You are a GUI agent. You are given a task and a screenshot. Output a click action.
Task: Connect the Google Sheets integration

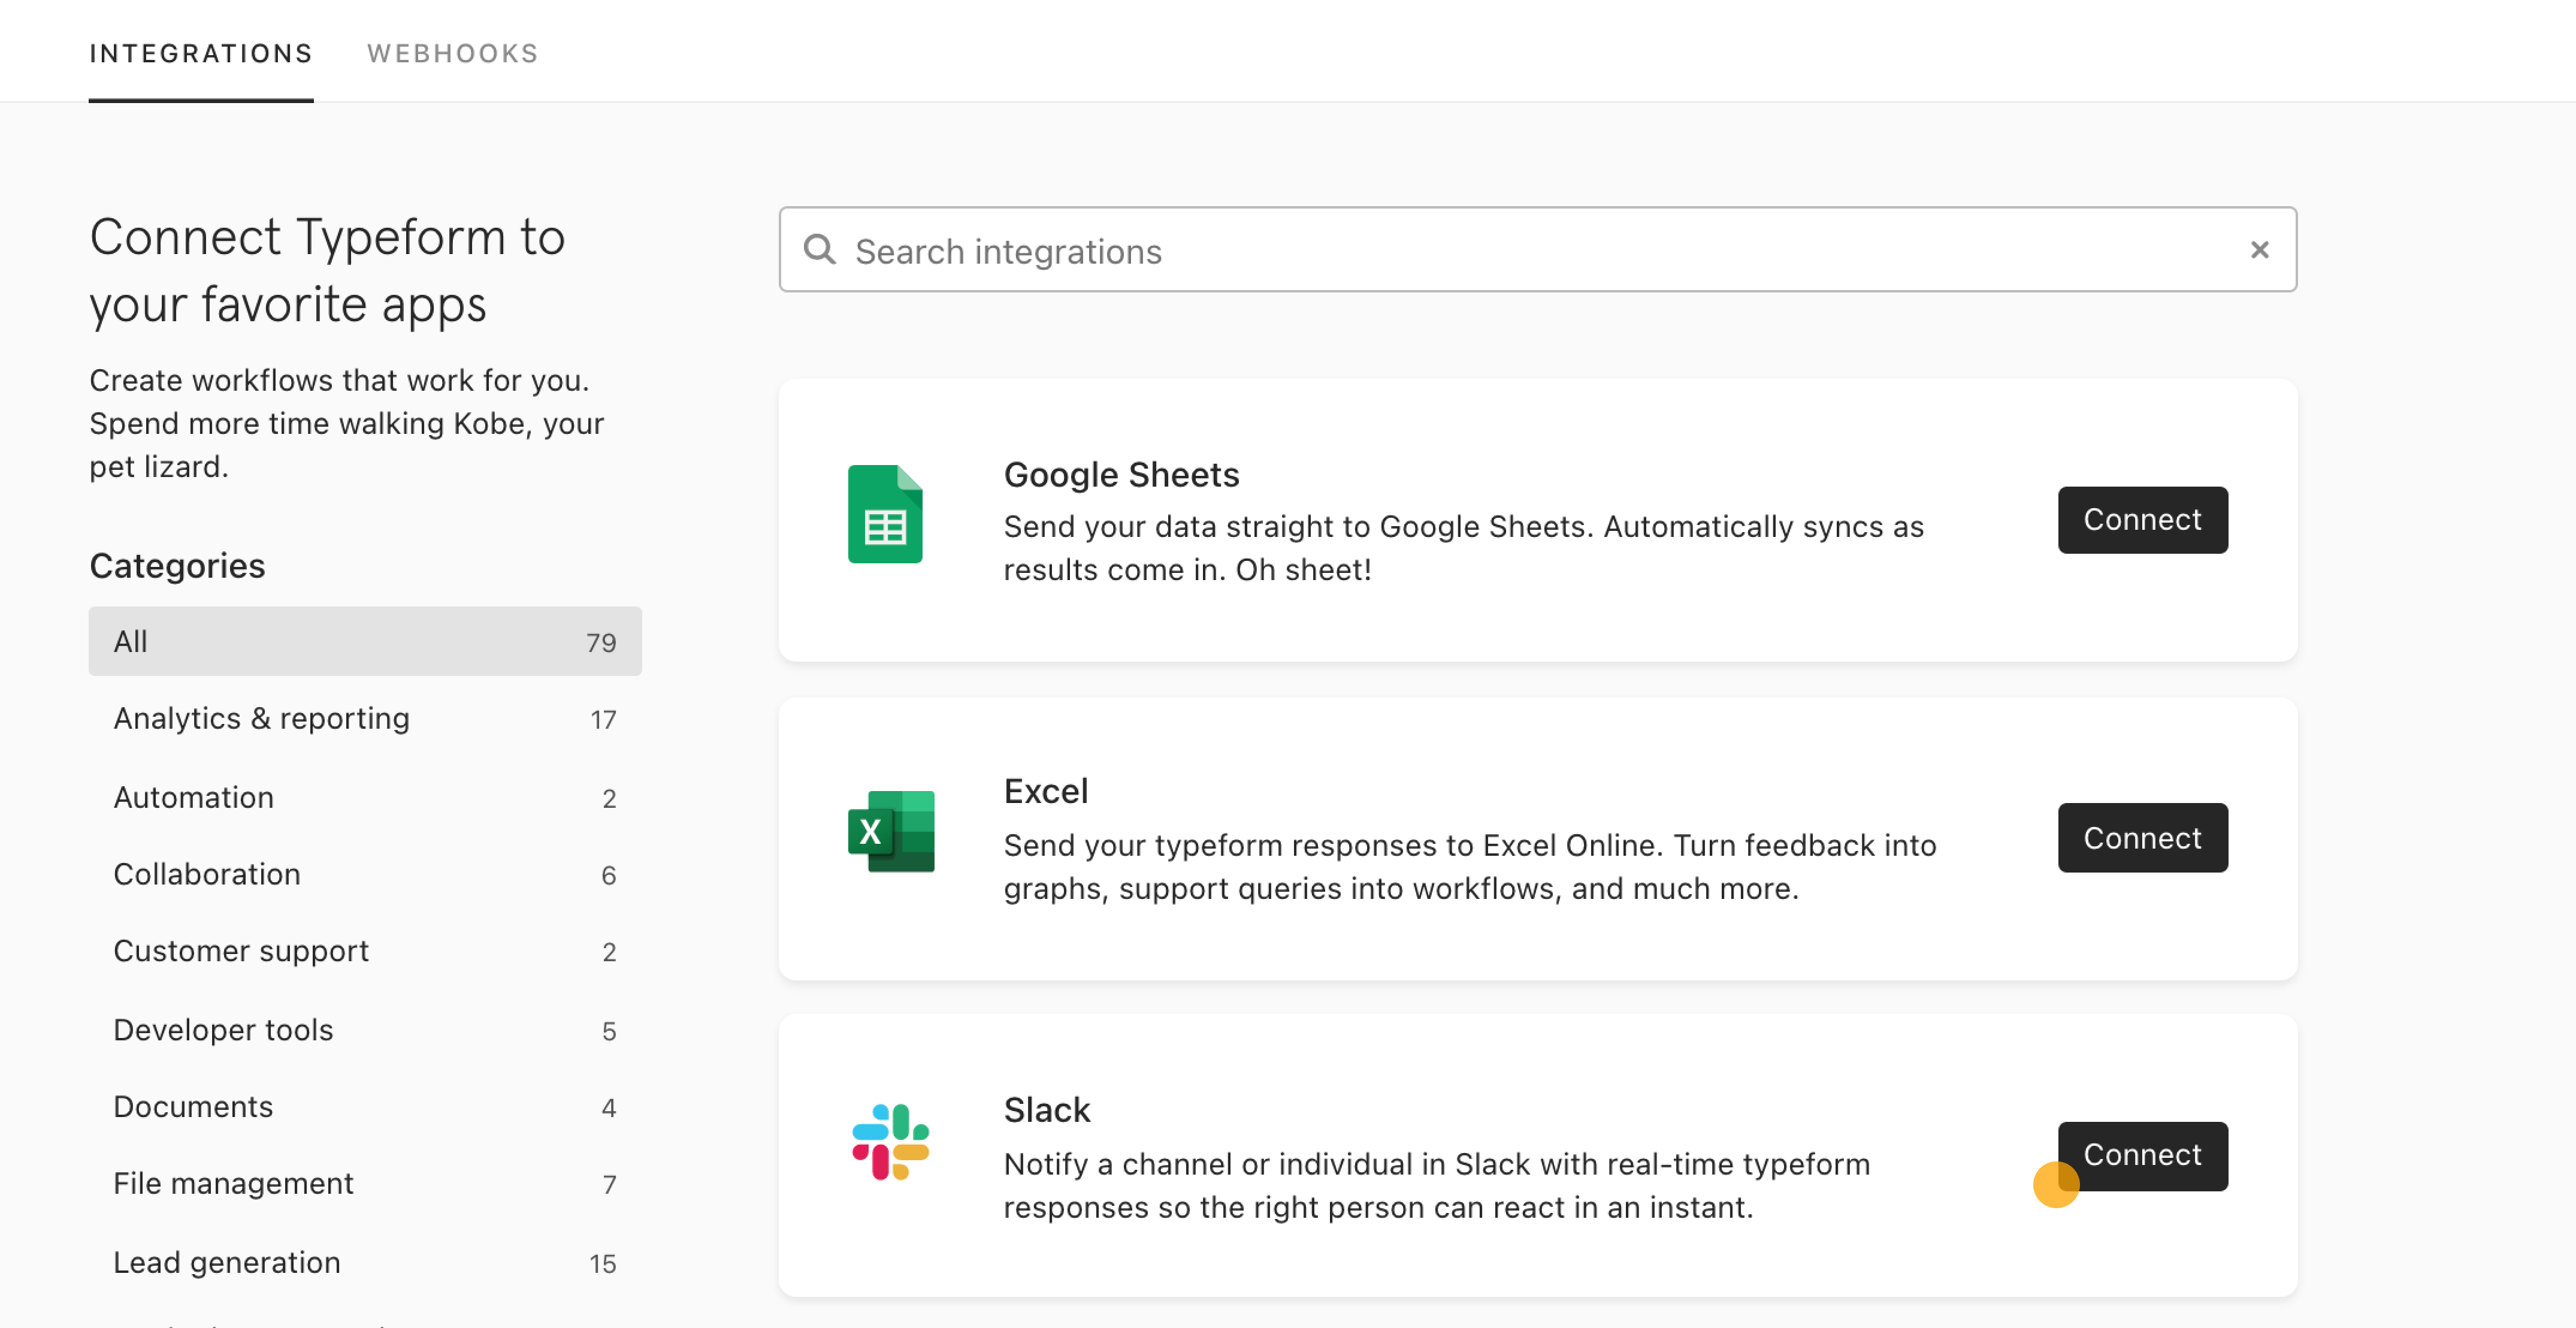[x=2142, y=520]
